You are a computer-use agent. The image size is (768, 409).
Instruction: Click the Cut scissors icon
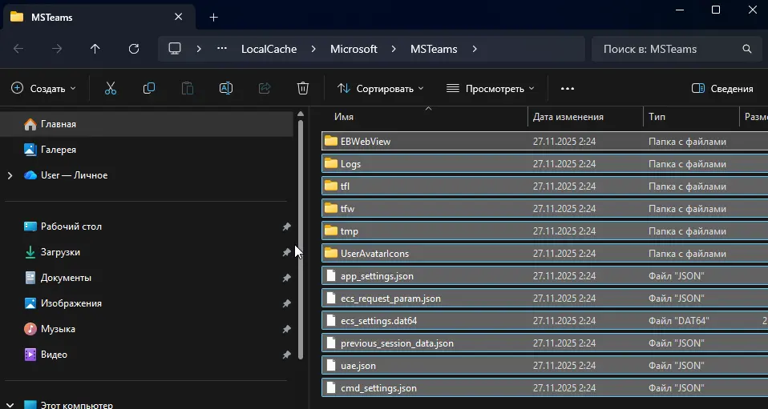(111, 88)
